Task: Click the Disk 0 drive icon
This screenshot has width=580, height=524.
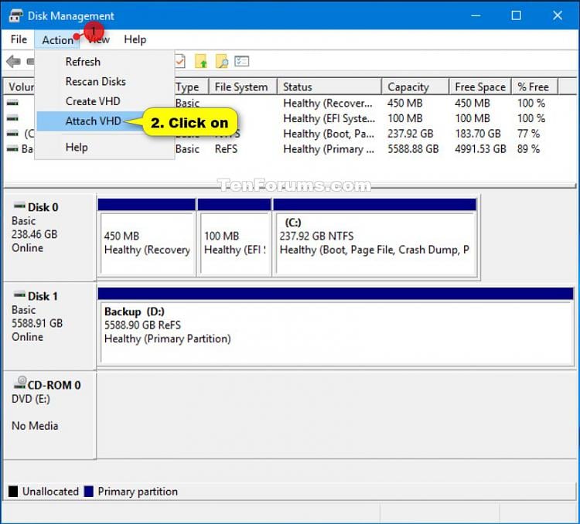Action: coord(19,206)
